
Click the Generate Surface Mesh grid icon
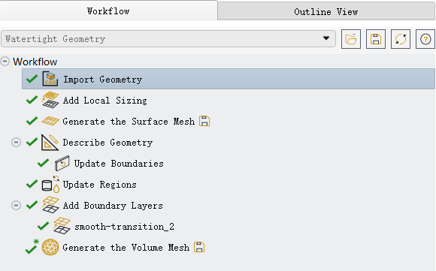(x=50, y=121)
